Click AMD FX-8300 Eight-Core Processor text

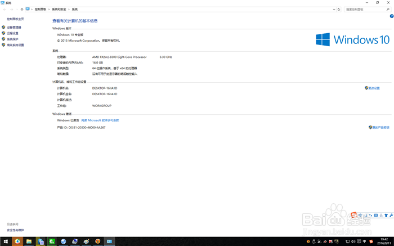(x=119, y=57)
